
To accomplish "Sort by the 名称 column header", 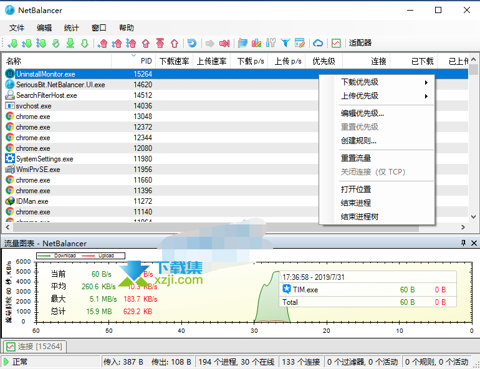I will tap(57, 61).
